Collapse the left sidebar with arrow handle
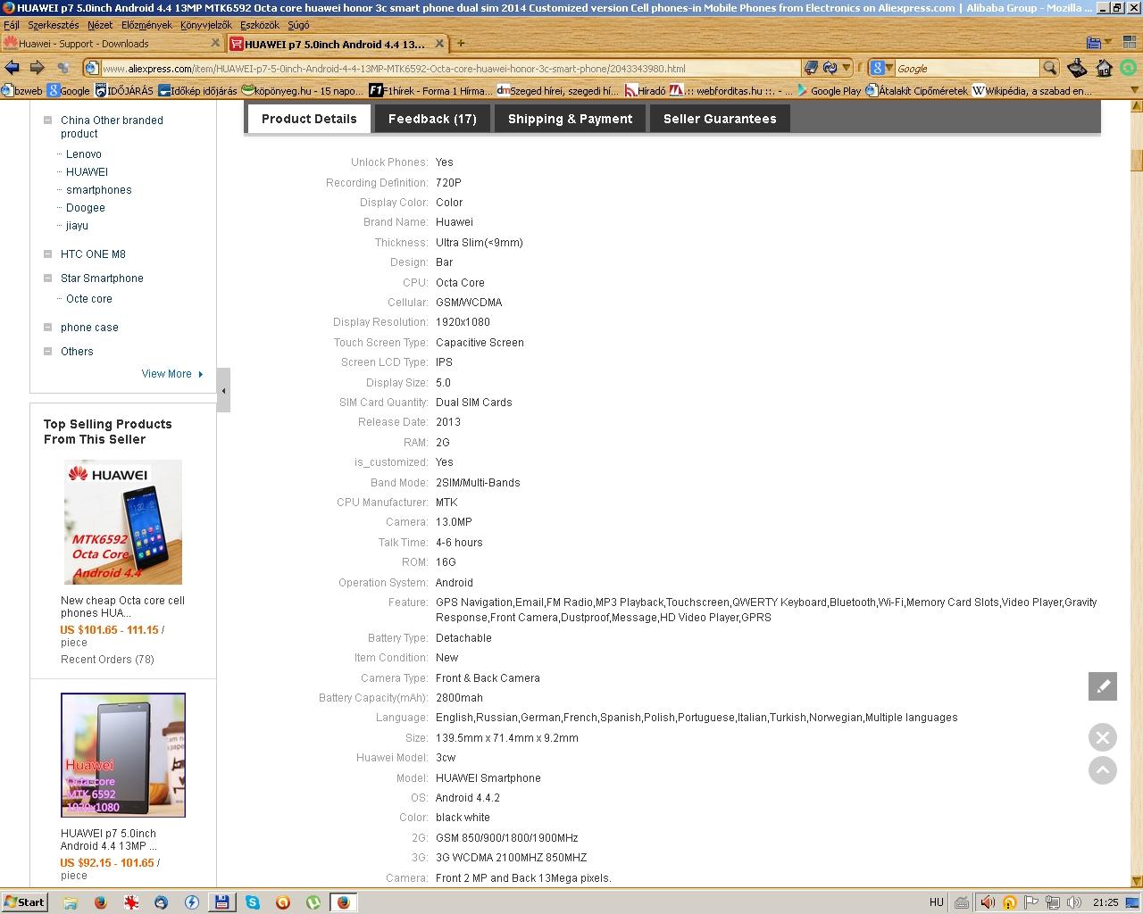 [223, 390]
